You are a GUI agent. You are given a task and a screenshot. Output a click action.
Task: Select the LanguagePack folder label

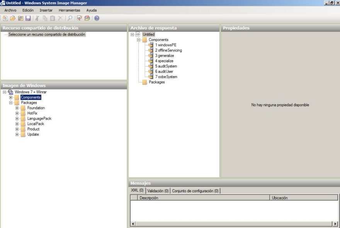39,118
